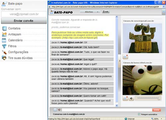This screenshot has height=120, width=166.
Task: Click the message 'Olá, tudo bem?'
Action: coord(82,47)
